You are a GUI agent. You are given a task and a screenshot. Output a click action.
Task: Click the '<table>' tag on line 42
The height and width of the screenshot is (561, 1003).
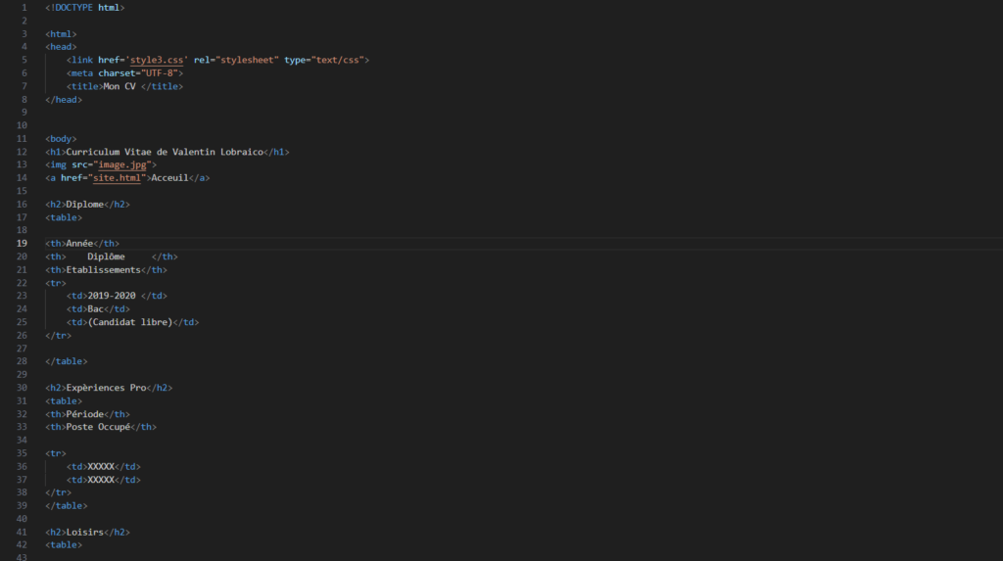click(x=64, y=545)
